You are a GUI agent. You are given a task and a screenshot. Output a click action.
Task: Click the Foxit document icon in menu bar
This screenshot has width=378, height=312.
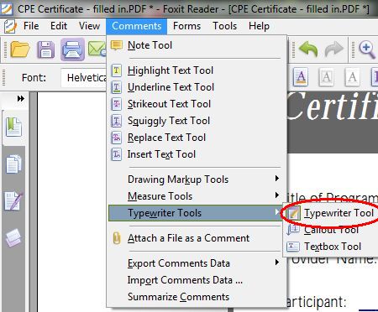pos(10,26)
